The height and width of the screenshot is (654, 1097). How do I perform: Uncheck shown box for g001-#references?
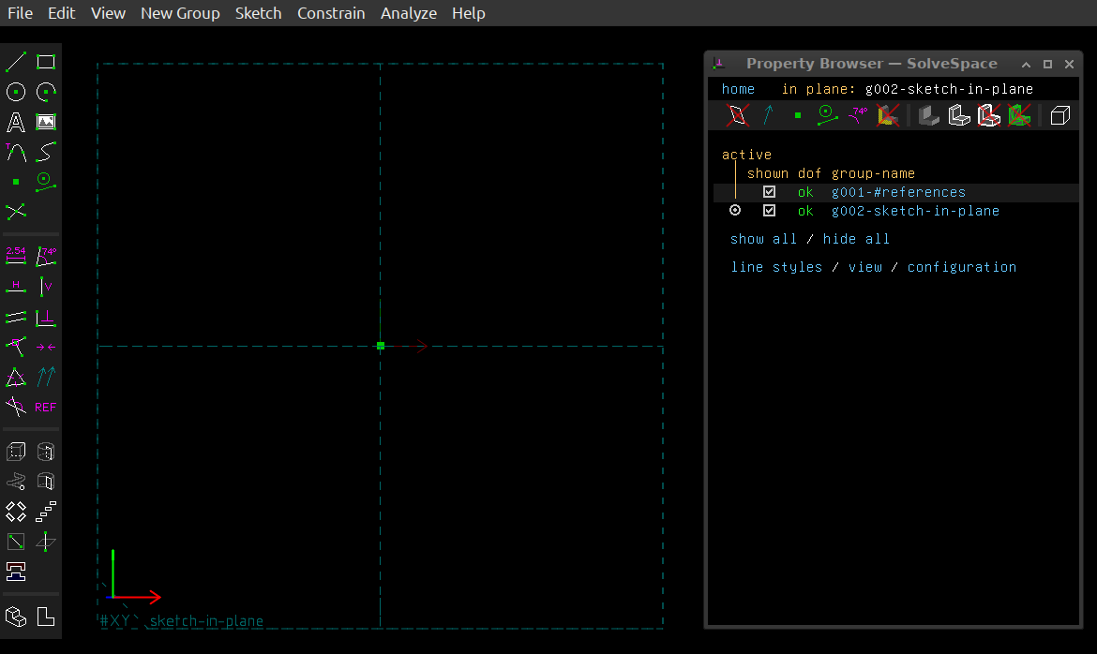pyautogui.click(x=770, y=192)
